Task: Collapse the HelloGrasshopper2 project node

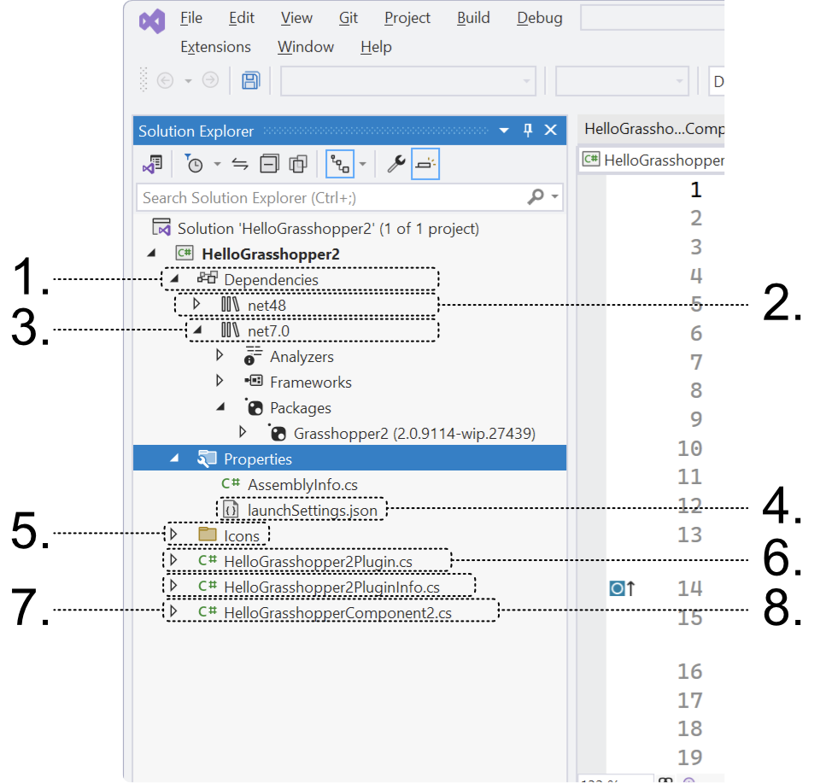Action: pyautogui.click(x=152, y=254)
